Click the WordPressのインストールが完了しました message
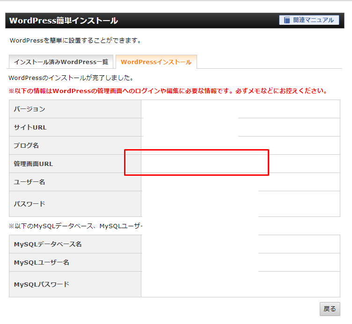 (x=72, y=78)
